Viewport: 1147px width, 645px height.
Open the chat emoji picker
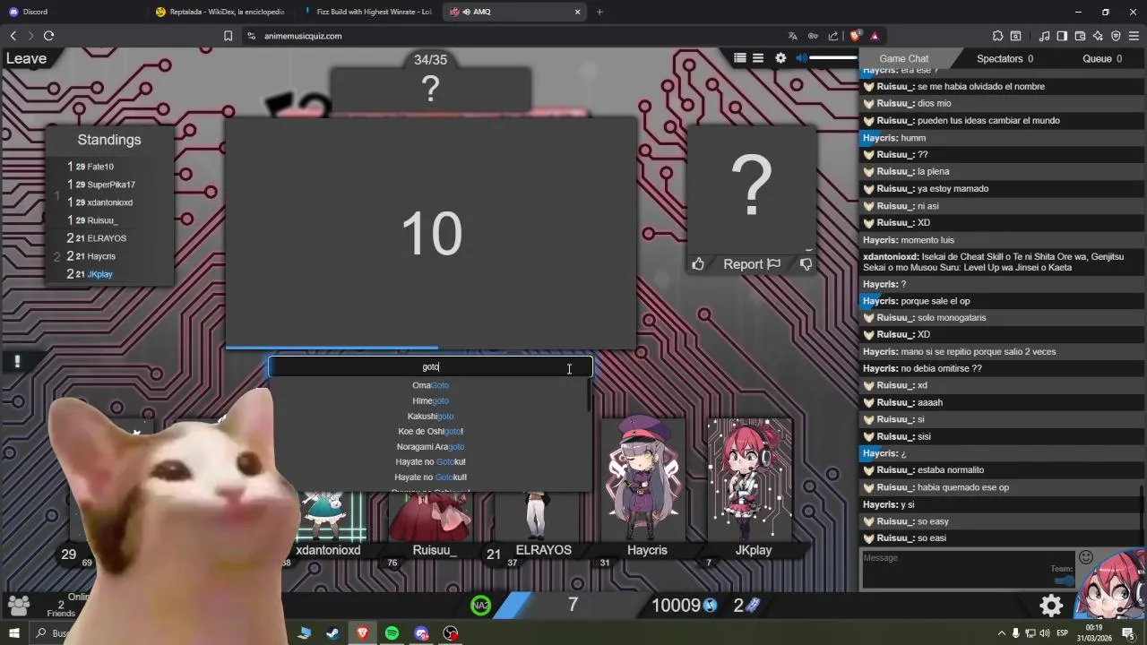[x=1086, y=557]
